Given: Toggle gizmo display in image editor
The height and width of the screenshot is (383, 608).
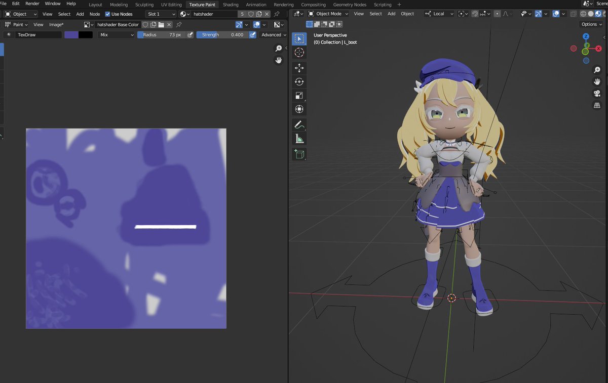Looking at the screenshot, I should pos(239,24).
